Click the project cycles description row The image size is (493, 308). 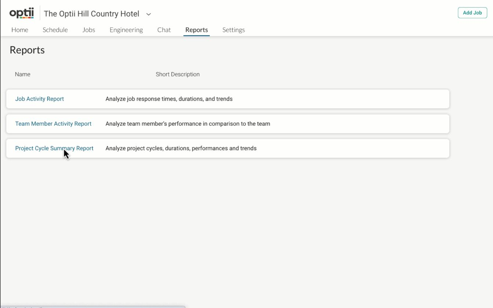(181, 148)
